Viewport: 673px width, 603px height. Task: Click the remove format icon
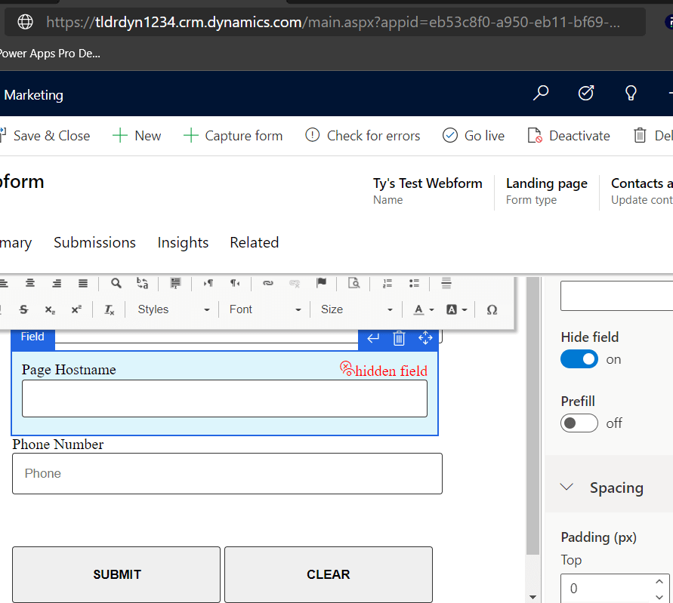(109, 309)
